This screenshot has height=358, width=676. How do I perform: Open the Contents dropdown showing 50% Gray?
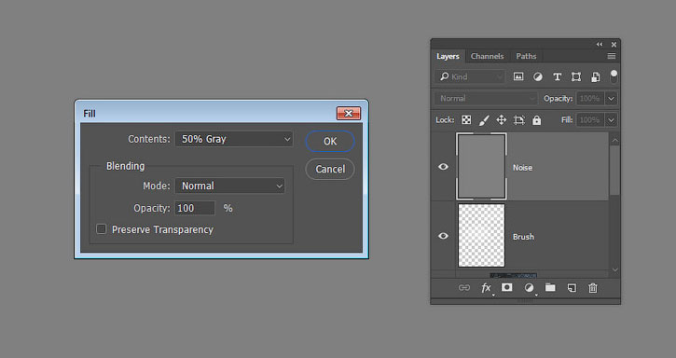click(234, 139)
